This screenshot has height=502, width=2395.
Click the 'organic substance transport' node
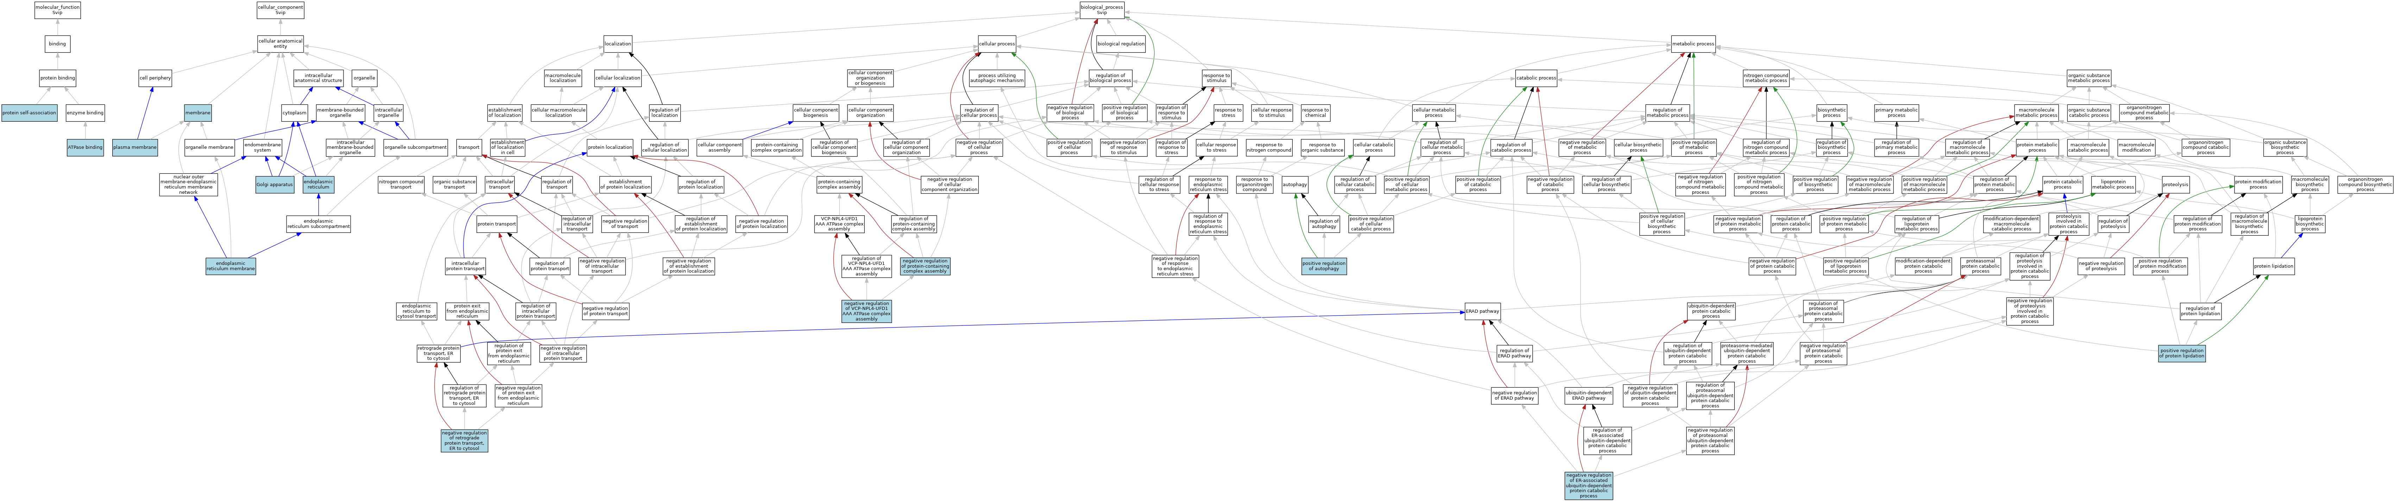[x=455, y=185]
